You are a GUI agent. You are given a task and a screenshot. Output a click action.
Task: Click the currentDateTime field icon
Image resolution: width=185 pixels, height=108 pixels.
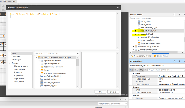139,40
